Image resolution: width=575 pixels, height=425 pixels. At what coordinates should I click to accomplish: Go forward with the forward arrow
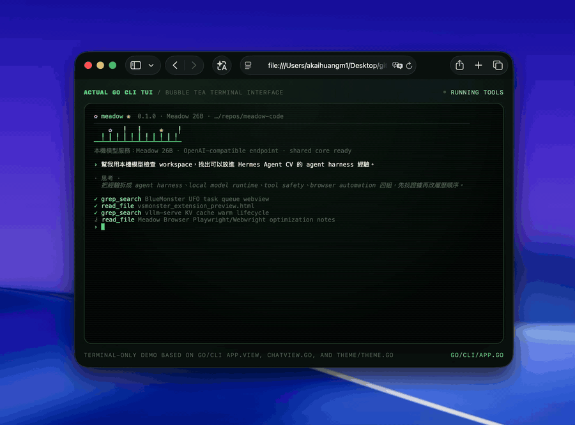point(194,65)
